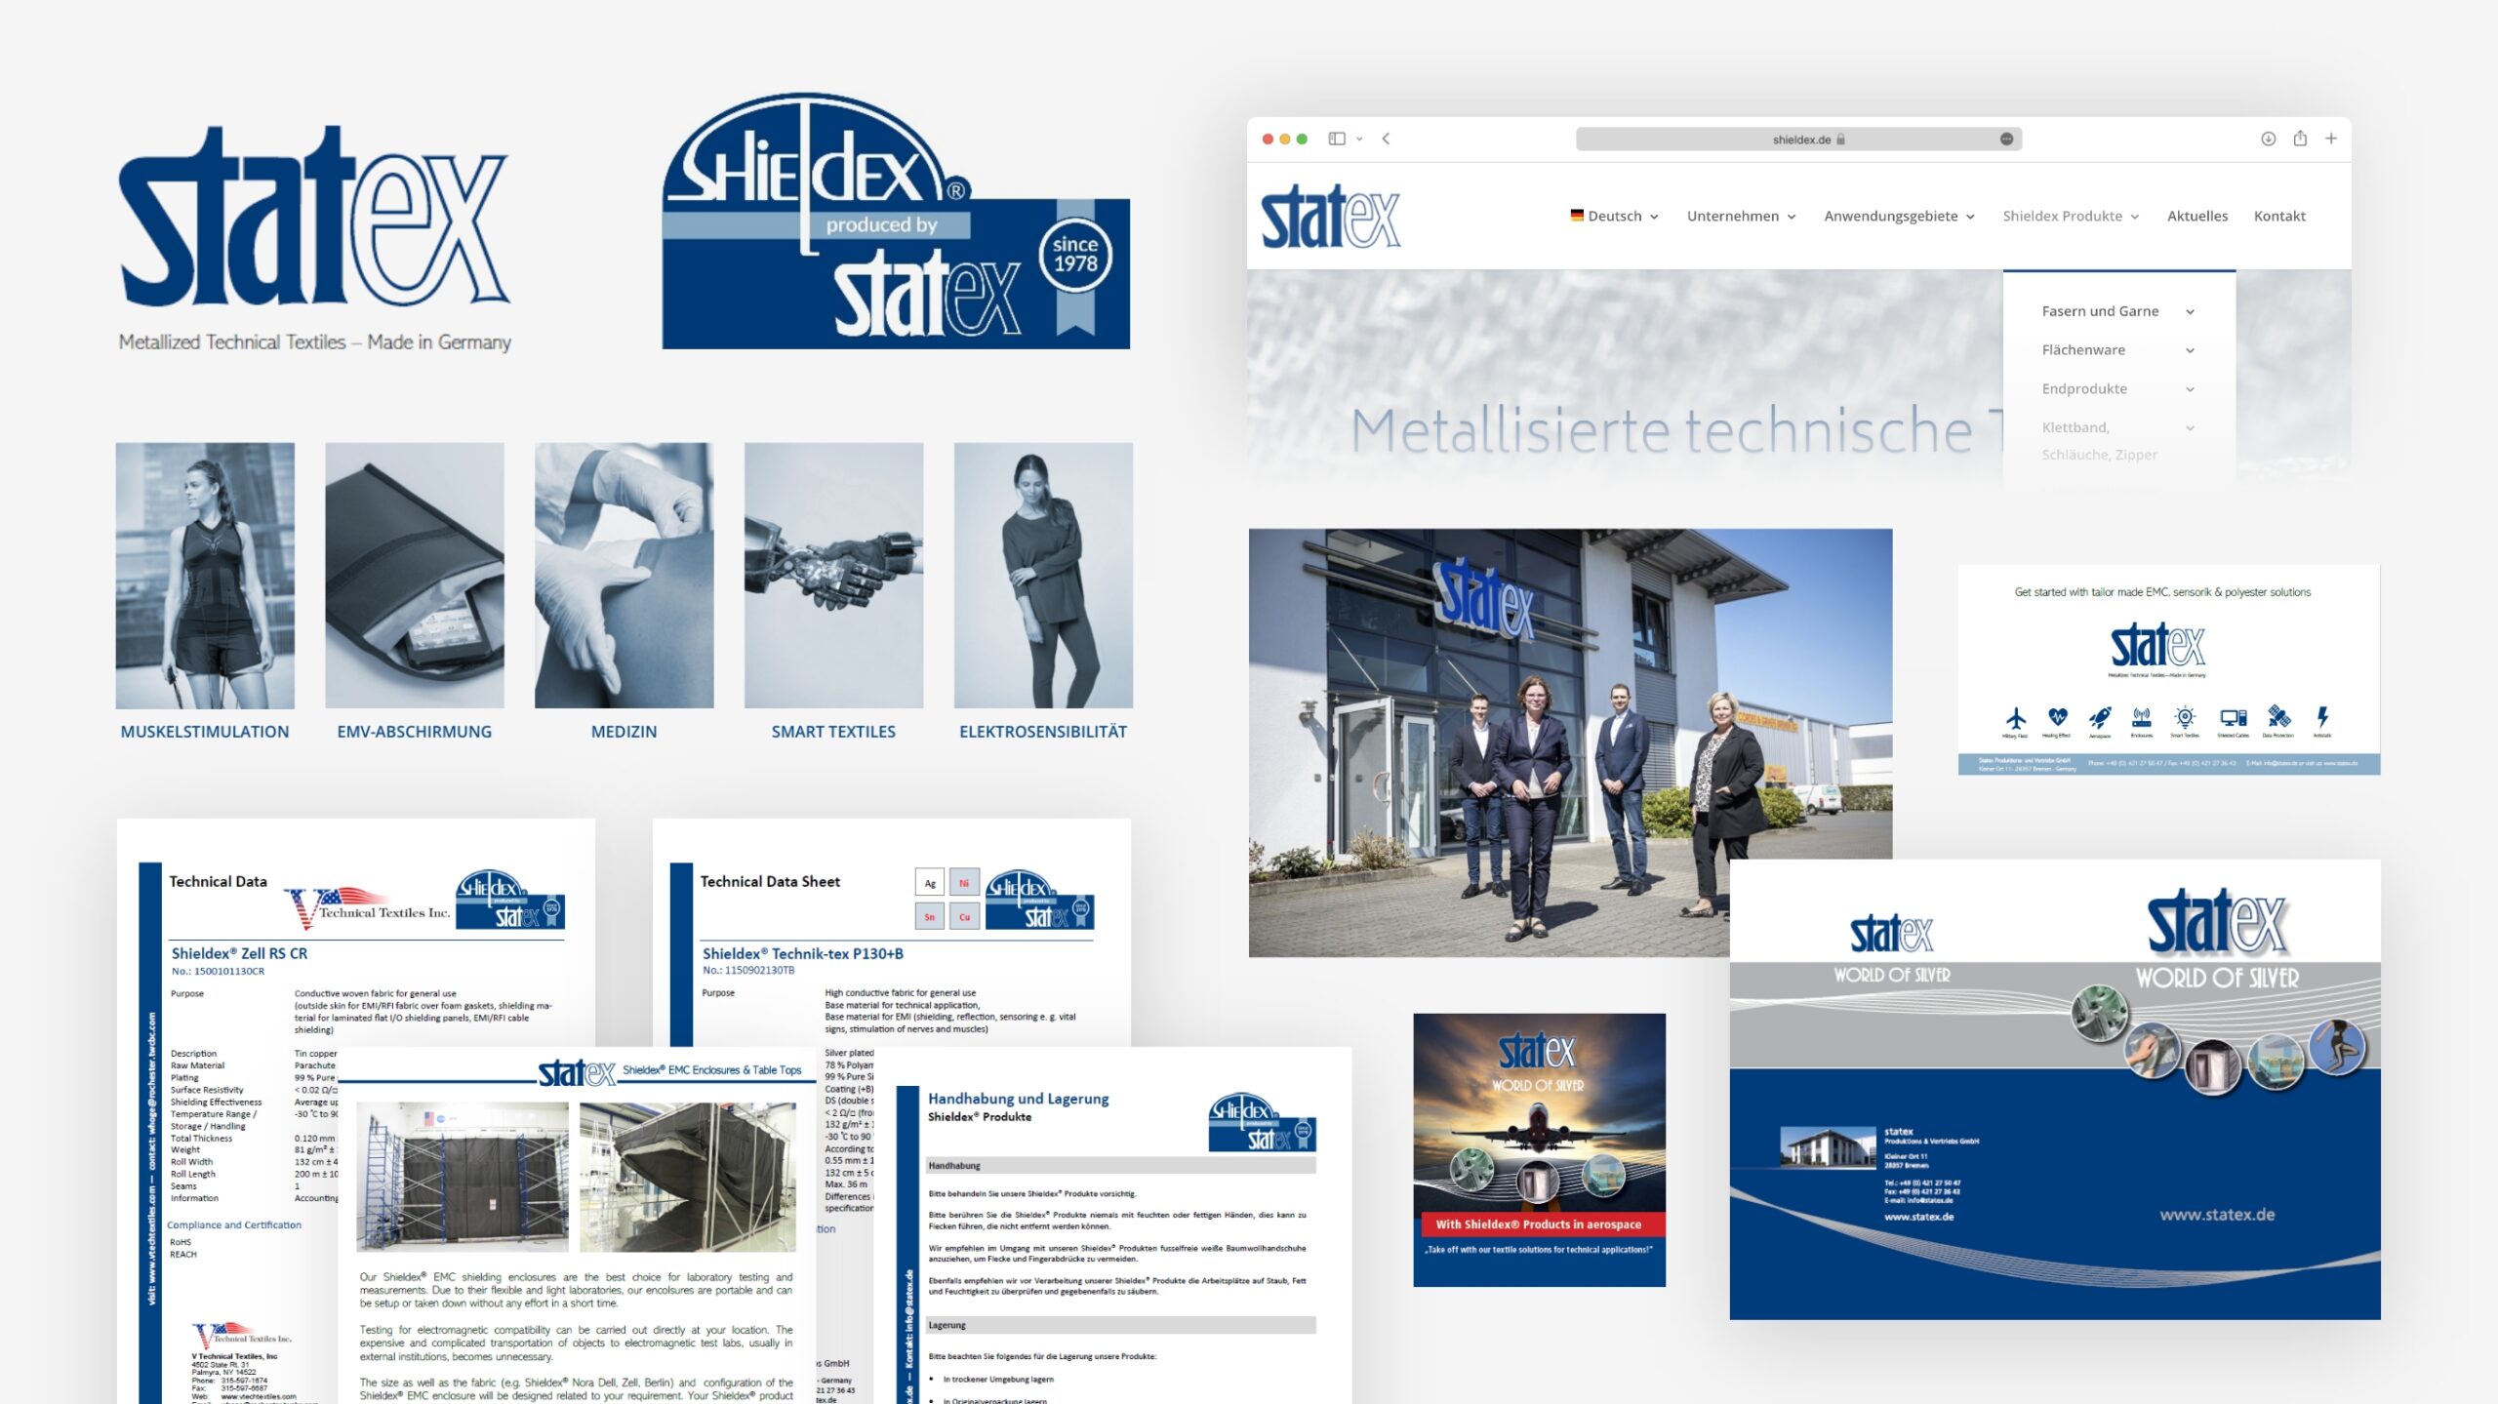Screen dimensions: 2498x1404
Task: Open the Smart Textiles robot handshake image
Action: pyautogui.click(x=833, y=575)
